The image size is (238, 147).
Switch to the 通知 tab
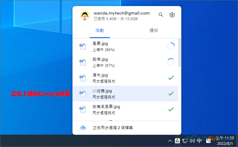(154, 30)
